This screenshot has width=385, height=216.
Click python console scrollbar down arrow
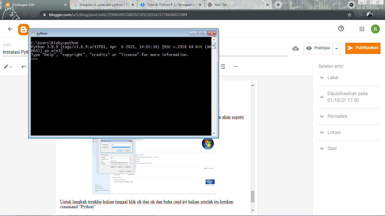click(x=214, y=133)
